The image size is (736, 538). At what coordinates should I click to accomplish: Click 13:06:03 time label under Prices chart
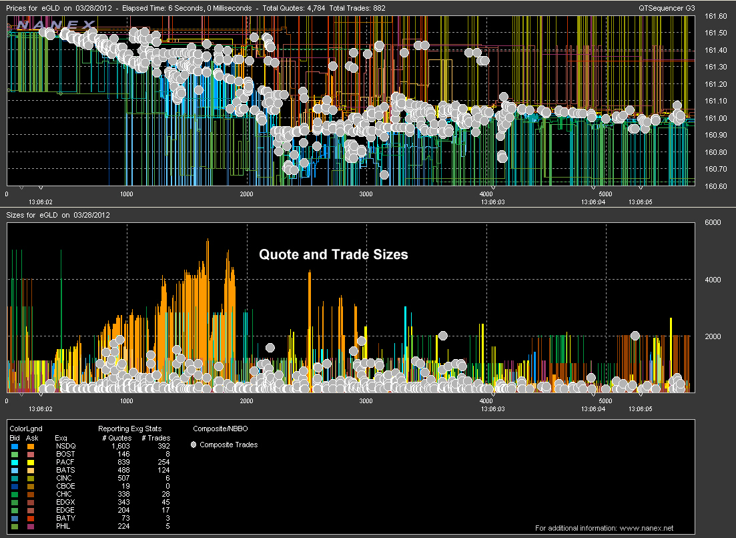[x=493, y=202]
